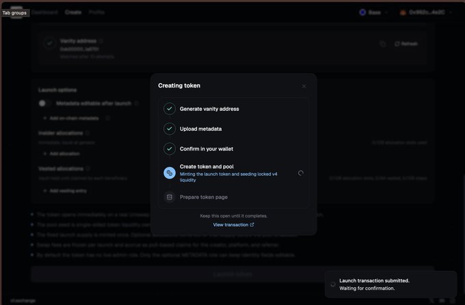The image size is (465, 305).
Task: Close the Creating token dialog
Action: tap(304, 86)
